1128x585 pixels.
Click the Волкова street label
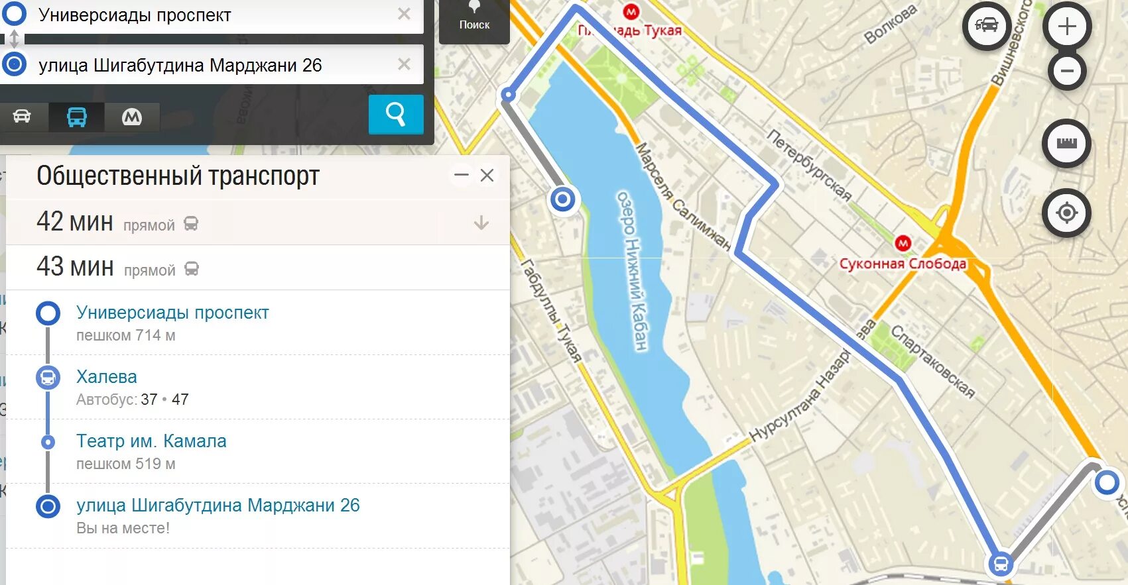tap(891, 24)
